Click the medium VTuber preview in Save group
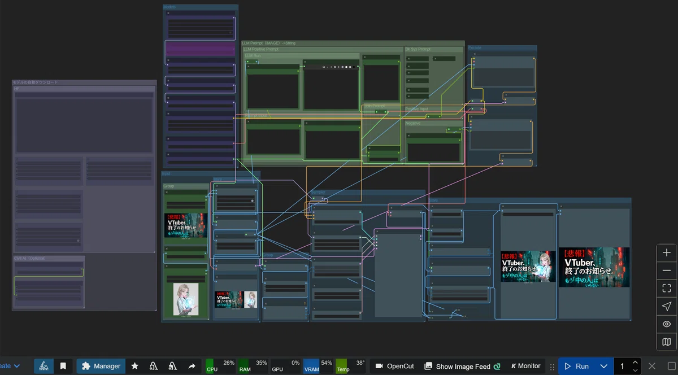The width and height of the screenshot is (678, 375). (x=528, y=266)
